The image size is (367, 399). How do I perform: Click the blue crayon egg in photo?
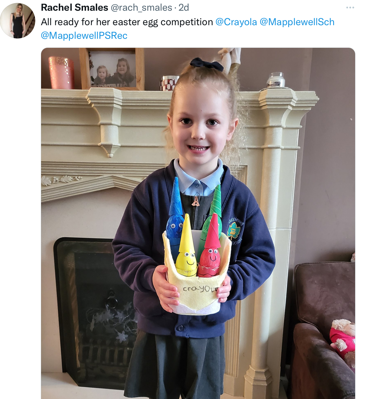pyautogui.click(x=174, y=214)
